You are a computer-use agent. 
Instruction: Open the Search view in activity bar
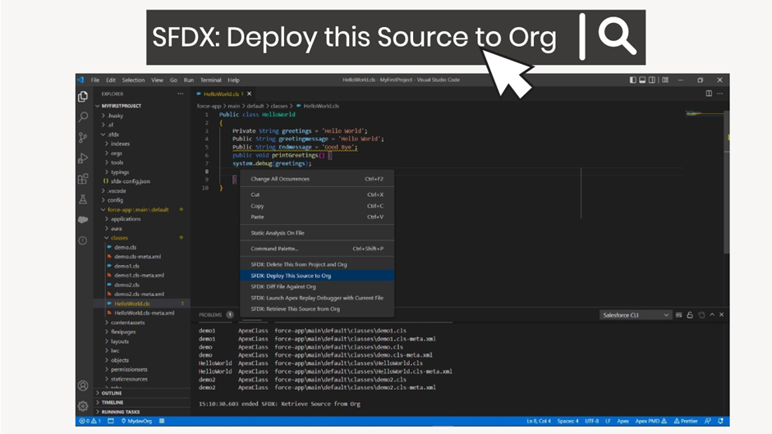click(83, 116)
